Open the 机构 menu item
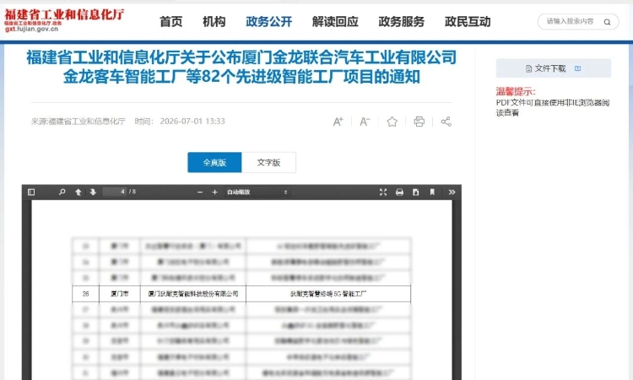 click(214, 22)
